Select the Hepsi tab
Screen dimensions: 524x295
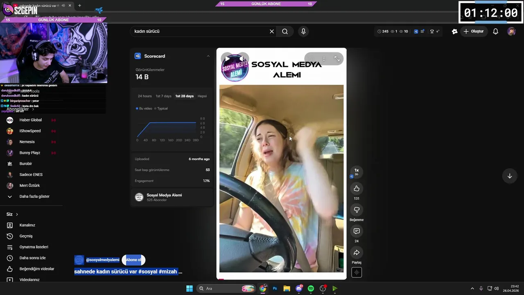click(202, 96)
